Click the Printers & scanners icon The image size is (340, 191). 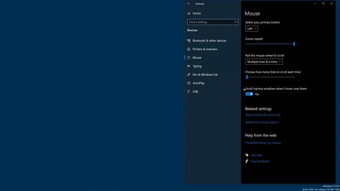coord(189,49)
